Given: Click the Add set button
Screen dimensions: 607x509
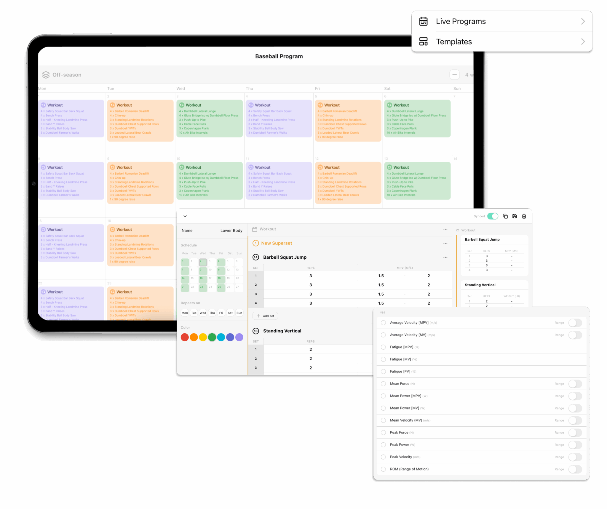Looking at the screenshot, I should pos(265,316).
